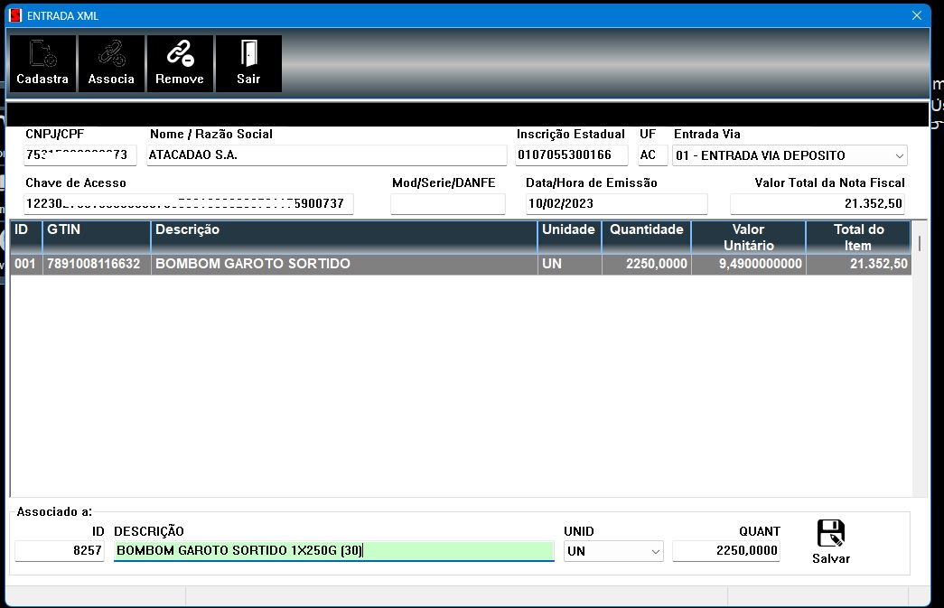Image resolution: width=944 pixels, height=608 pixels.
Task: Click the Cadastra toolbar icon
Action: [x=42, y=55]
